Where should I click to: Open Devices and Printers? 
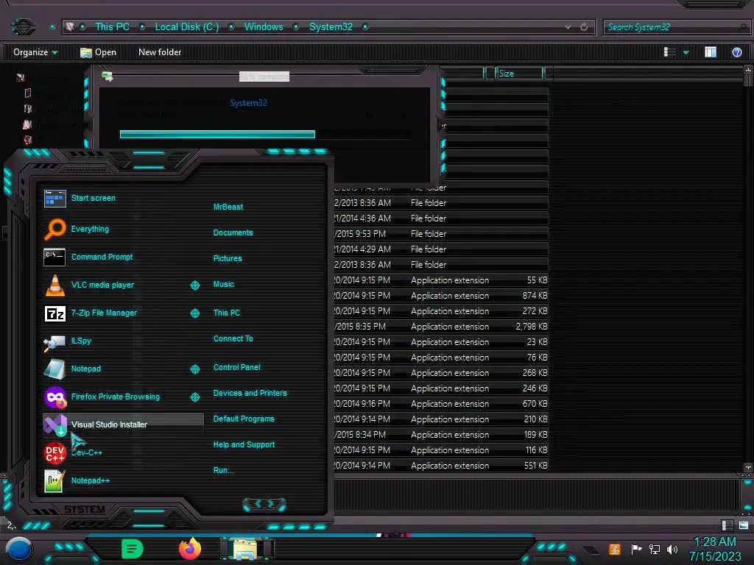(x=250, y=393)
